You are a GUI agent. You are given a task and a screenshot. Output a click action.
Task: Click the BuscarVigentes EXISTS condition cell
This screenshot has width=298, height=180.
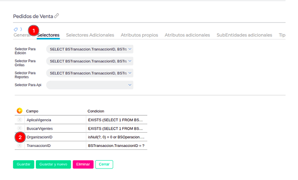point(117,128)
